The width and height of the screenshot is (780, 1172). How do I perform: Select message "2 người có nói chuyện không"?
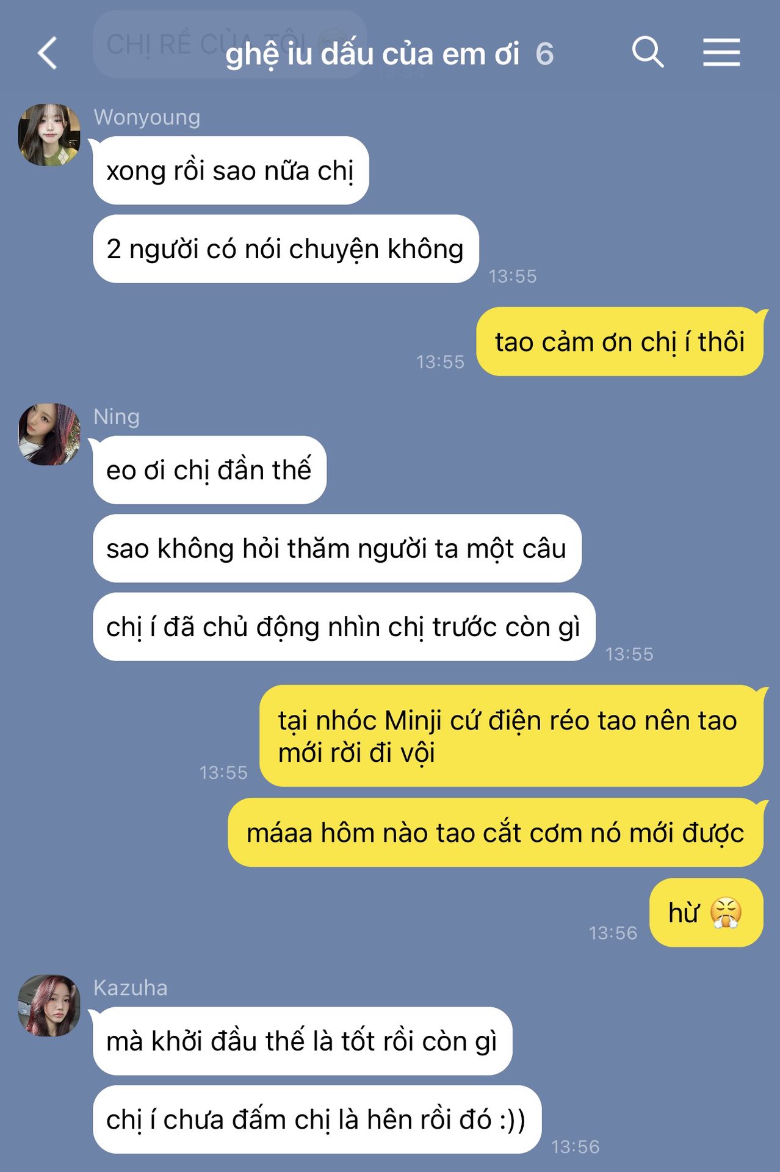pyautogui.click(x=286, y=249)
